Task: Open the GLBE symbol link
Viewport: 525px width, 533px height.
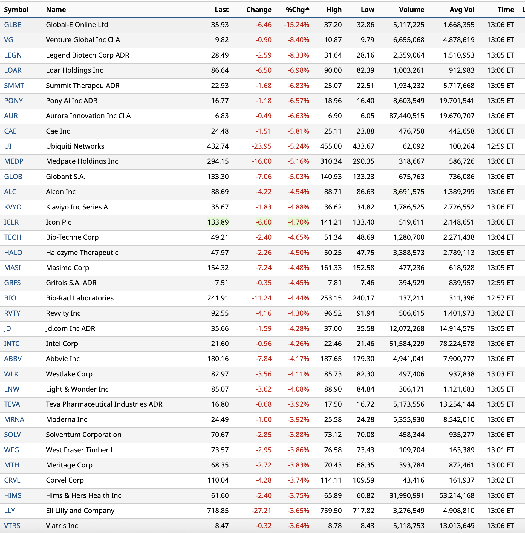Action: [x=13, y=25]
